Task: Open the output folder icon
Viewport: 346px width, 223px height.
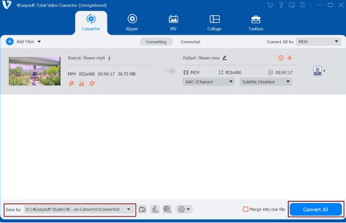Action: [143, 210]
